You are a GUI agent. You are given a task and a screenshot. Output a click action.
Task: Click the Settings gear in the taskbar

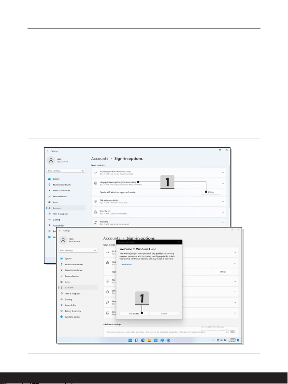point(169,340)
